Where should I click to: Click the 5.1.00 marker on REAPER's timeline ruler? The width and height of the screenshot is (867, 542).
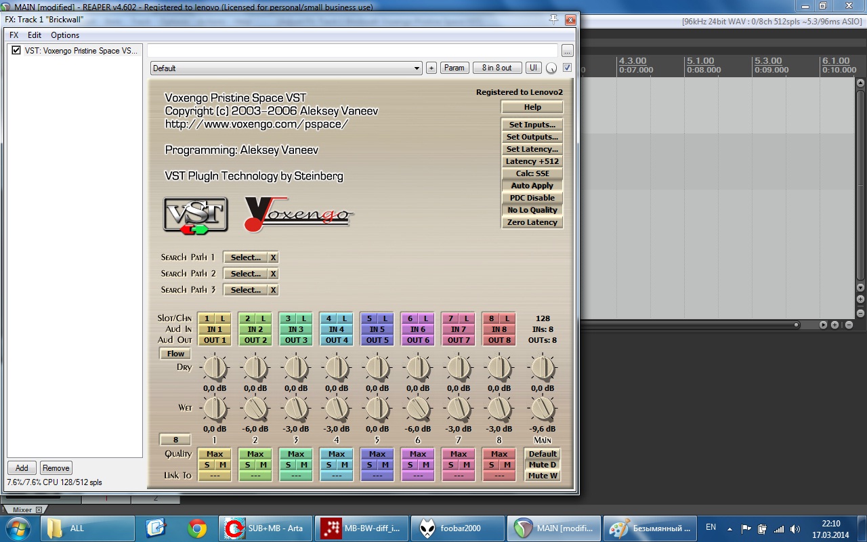[700, 61]
